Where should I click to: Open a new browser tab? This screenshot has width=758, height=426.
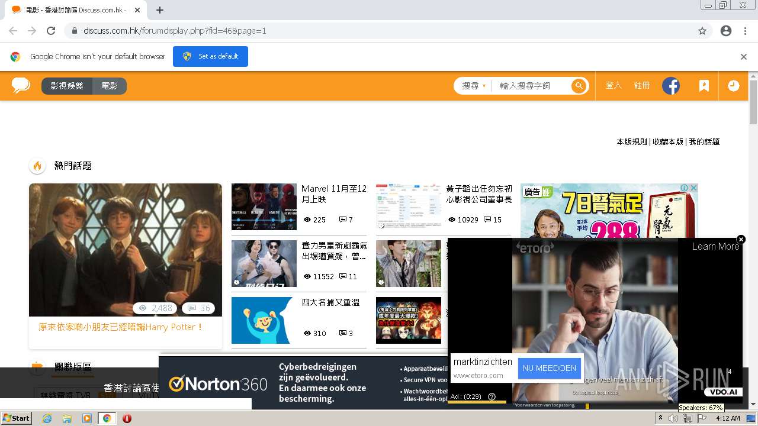click(x=160, y=10)
